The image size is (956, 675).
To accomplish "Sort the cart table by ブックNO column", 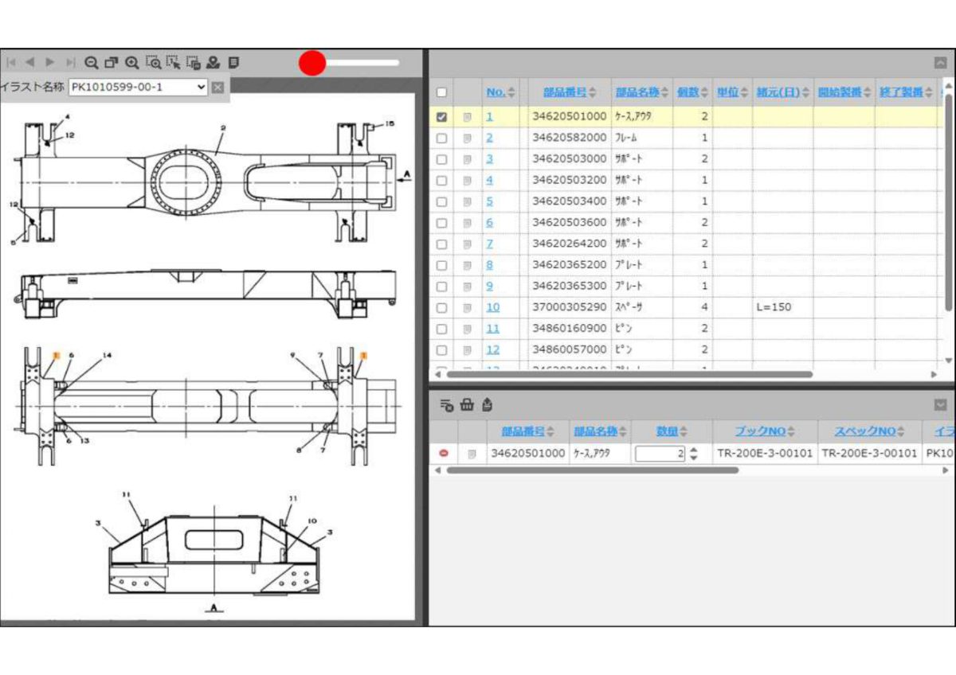I will pos(765,431).
